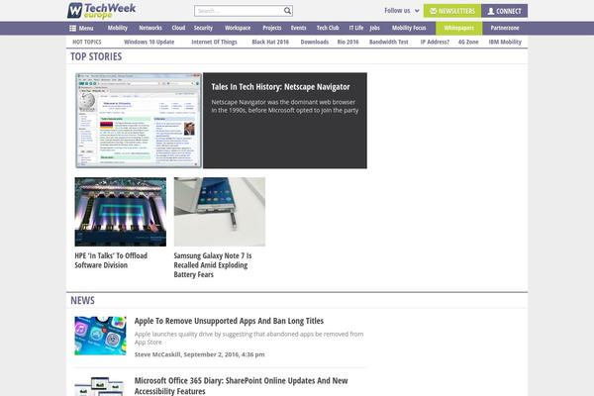Screen dimensions: 594x396
Task: Click the Netscape Navigator story summary text
Action: tap(285, 106)
